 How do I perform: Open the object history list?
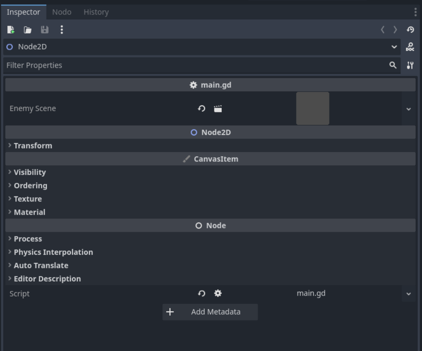tap(410, 30)
